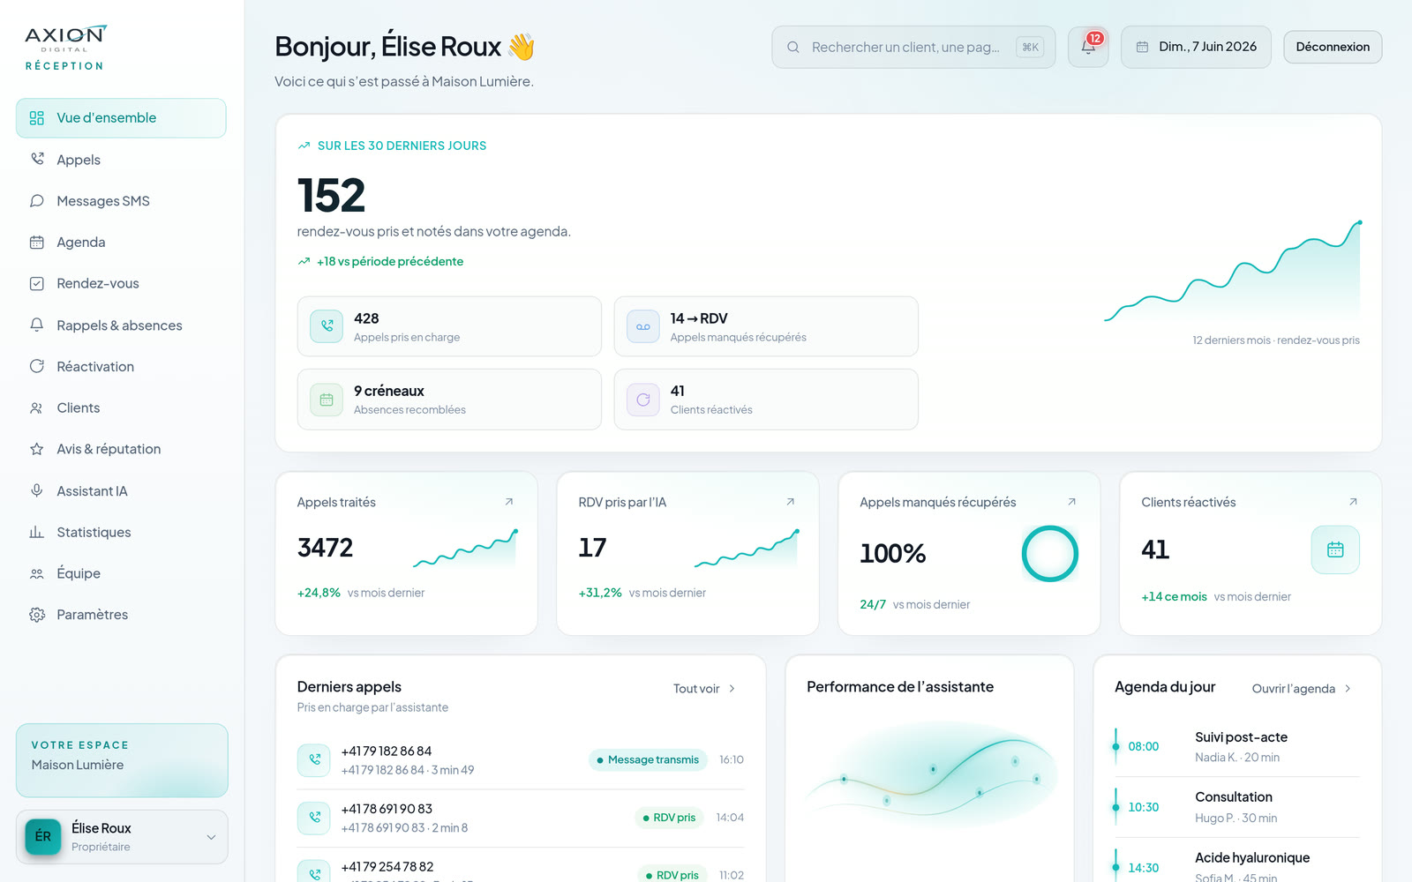Open Appels traités details arrow

pos(509,502)
